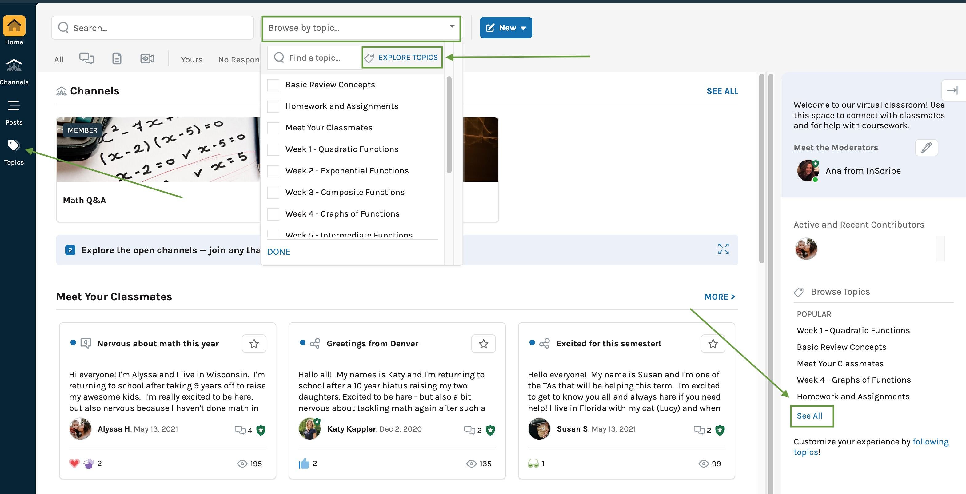Expand the open channels banner
This screenshot has height=494, width=966.
723,249
